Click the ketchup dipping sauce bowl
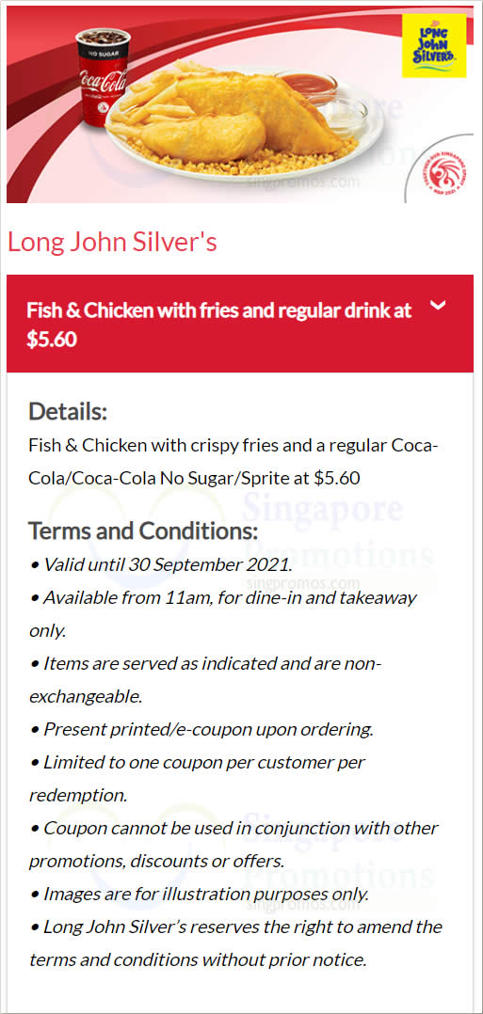The width and height of the screenshot is (483, 1014). coord(306,86)
